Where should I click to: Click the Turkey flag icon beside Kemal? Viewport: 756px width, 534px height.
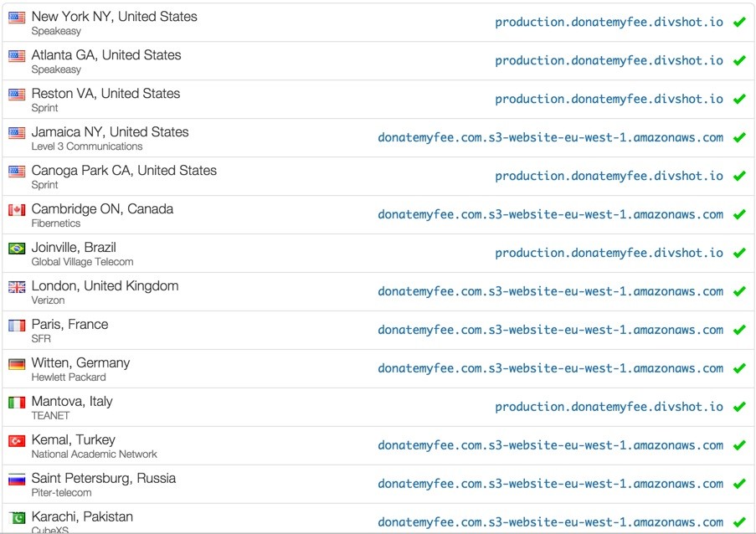17,441
